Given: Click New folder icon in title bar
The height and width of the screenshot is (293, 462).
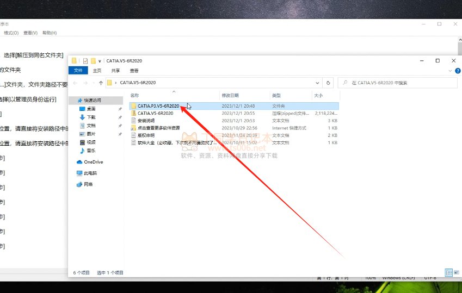Looking at the screenshot, I should click(x=93, y=61).
